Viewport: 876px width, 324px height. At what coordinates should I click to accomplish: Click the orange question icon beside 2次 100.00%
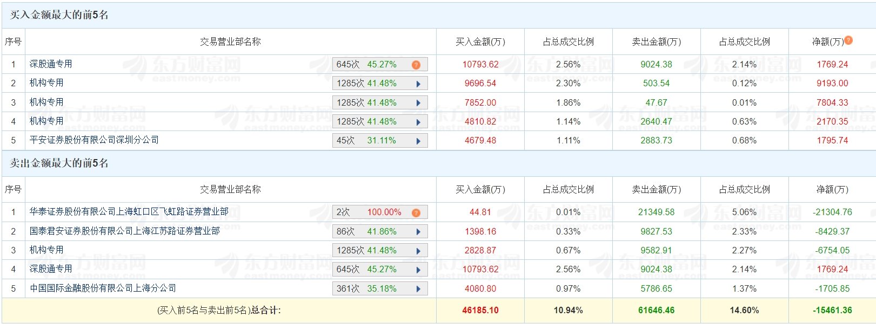(416, 212)
